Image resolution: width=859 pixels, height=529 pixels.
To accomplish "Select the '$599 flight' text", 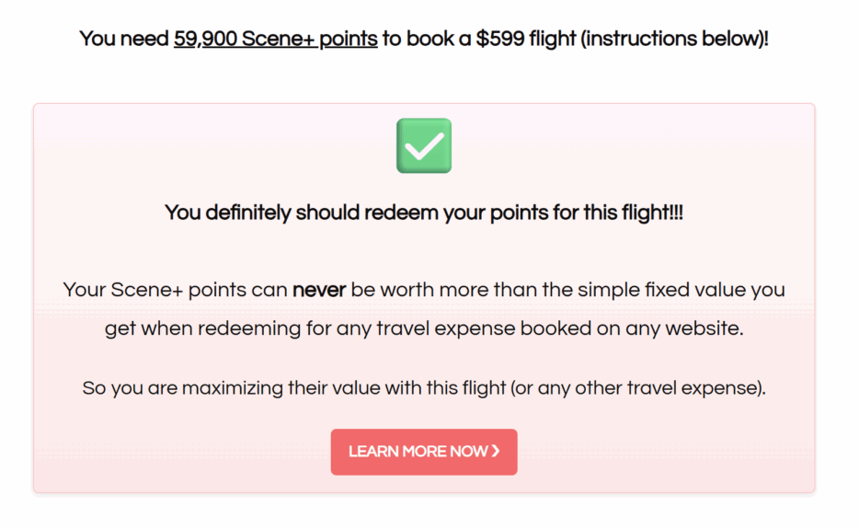I will [x=526, y=39].
